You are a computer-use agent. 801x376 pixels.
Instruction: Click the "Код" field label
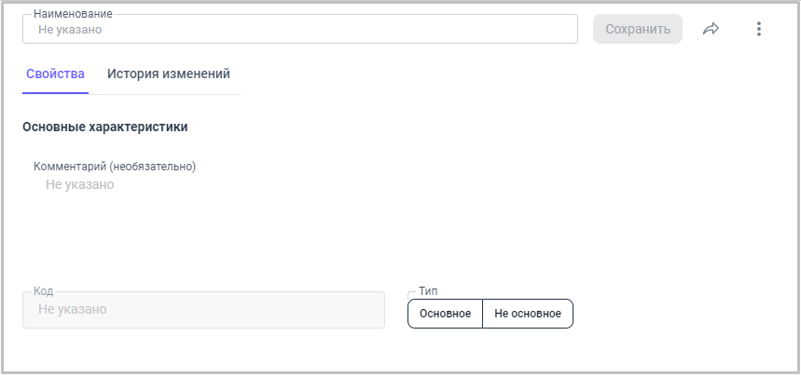click(43, 291)
